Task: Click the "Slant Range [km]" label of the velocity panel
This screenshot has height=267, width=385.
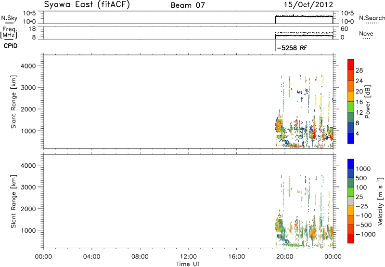Action: point(13,201)
